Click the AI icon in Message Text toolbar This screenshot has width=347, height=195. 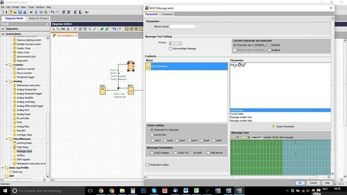[248, 137]
